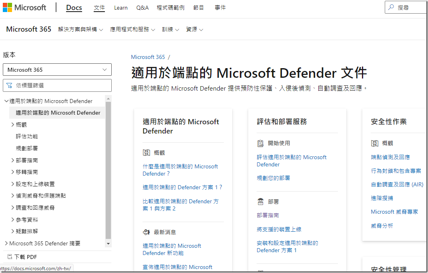Click the Microsoft 365 product title

[29, 29]
